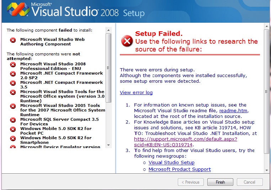Image resolution: width=271 pixels, height=190 pixels.
Task: Click error icon beside .NET Compact Framework 2.0 SP2
Action: [13, 74]
